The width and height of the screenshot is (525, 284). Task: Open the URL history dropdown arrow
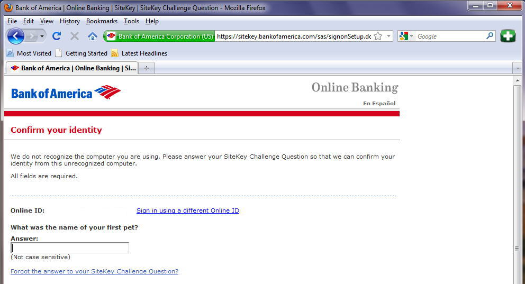point(388,36)
